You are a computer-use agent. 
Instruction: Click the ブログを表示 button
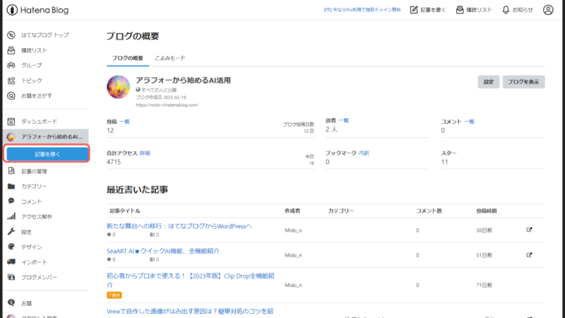(x=523, y=82)
